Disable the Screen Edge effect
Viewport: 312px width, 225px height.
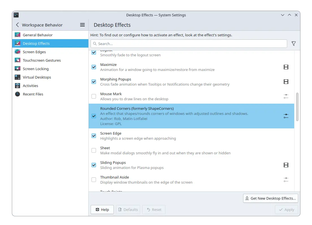pos(94,136)
